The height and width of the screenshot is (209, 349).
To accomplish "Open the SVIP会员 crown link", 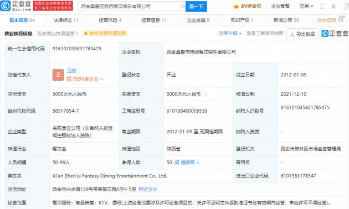I will coord(247,6).
